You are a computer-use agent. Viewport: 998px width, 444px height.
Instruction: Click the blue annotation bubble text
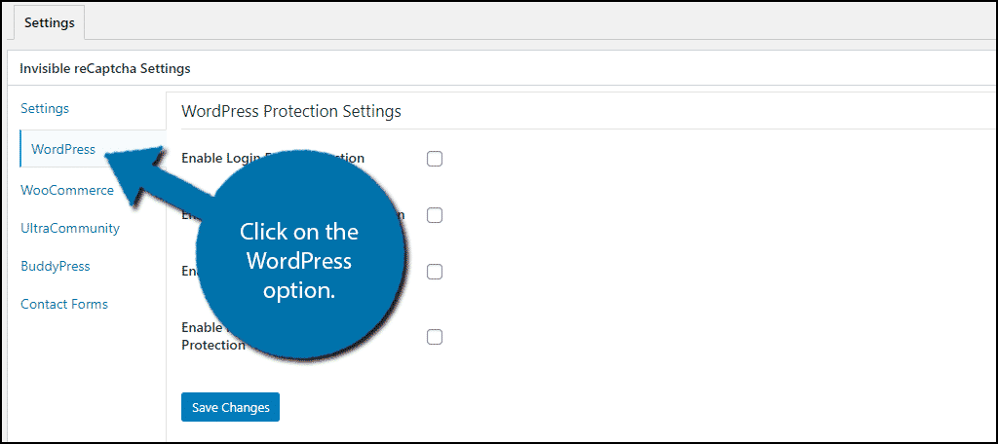point(299,261)
